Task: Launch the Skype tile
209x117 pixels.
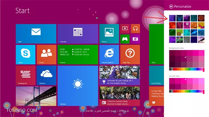Action: click(26, 55)
